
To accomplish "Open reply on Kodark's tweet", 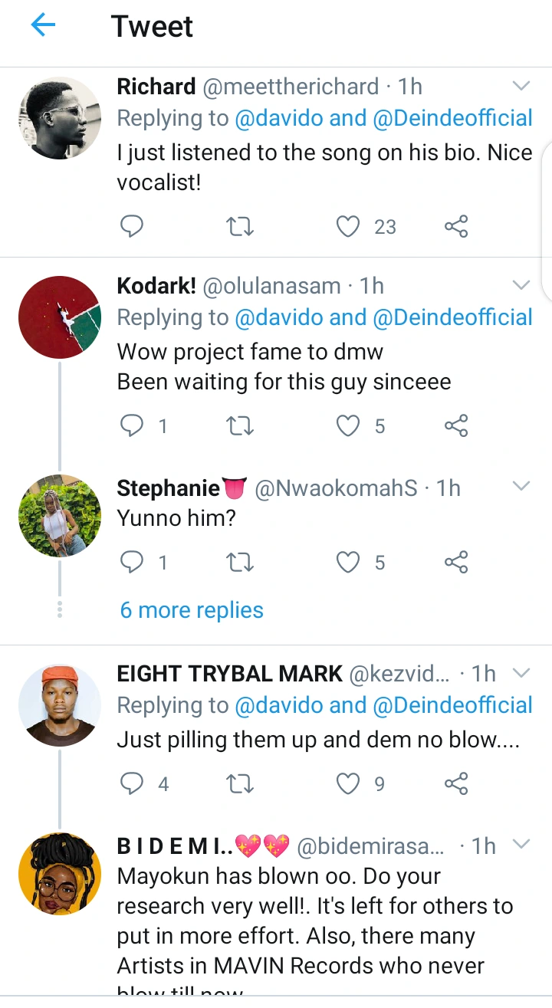I will (132, 425).
